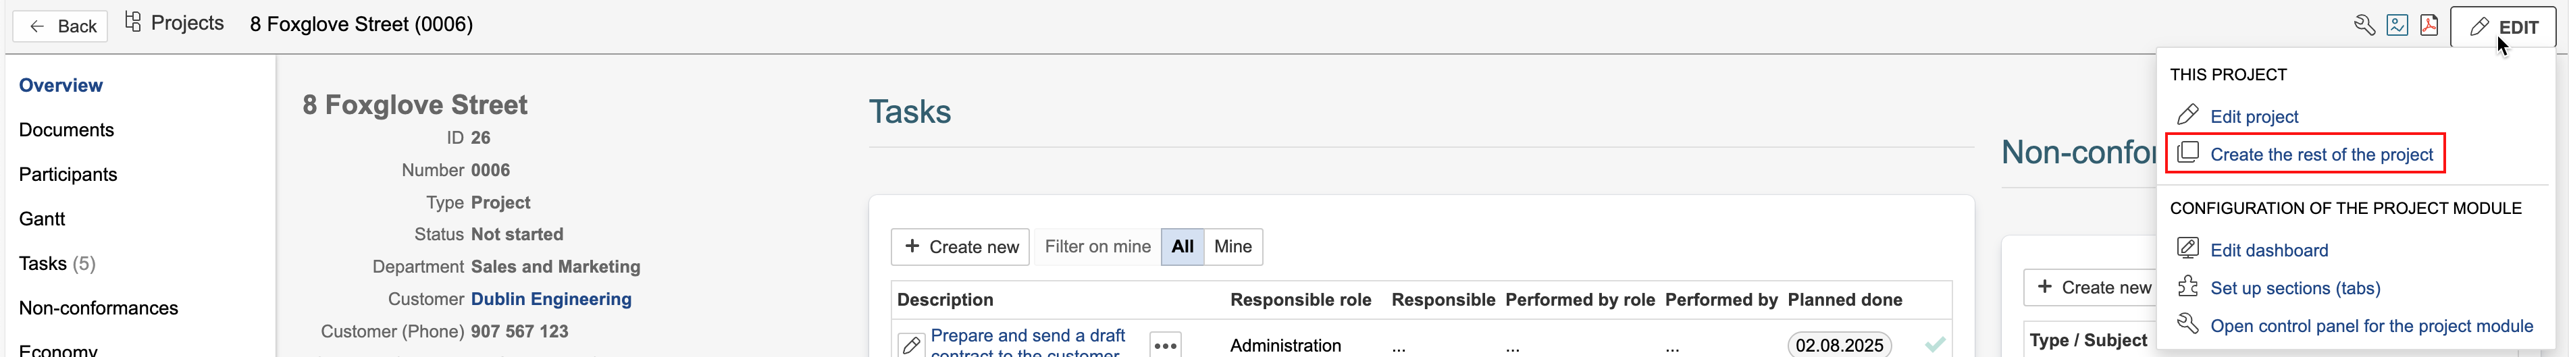Viewport: 2569px width, 357px height.
Task: Open the Gantt section in sidebar
Action: tap(42, 219)
